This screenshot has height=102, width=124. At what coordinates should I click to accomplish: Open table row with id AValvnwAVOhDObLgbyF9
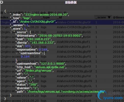62,81
